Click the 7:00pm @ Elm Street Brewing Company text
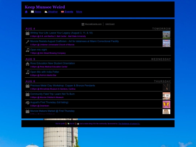The image size is (196, 147). pos(48,53)
